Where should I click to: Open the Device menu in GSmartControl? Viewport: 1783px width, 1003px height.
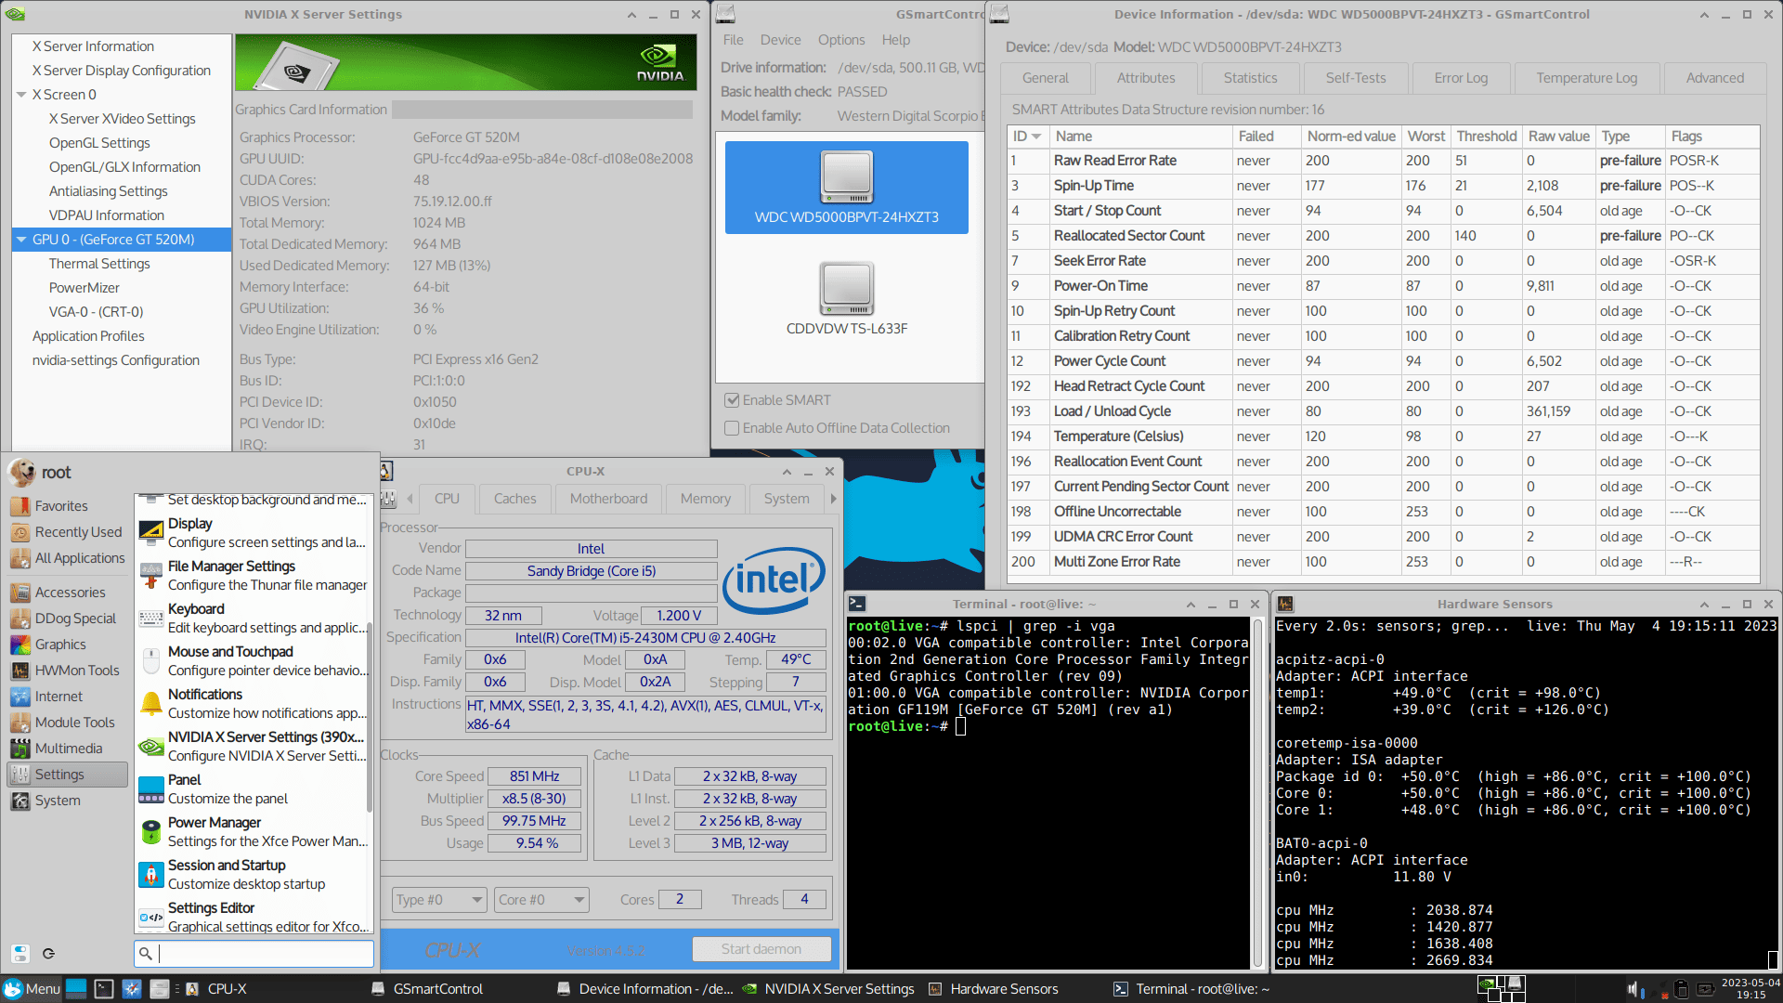pyautogui.click(x=780, y=40)
